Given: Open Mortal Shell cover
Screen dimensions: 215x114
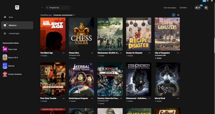Looking at the screenshot, I should (x=167, y=79).
